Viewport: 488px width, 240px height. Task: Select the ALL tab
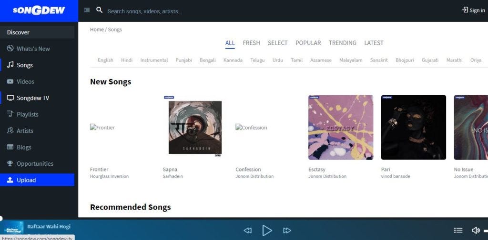(x=230, y=43)
